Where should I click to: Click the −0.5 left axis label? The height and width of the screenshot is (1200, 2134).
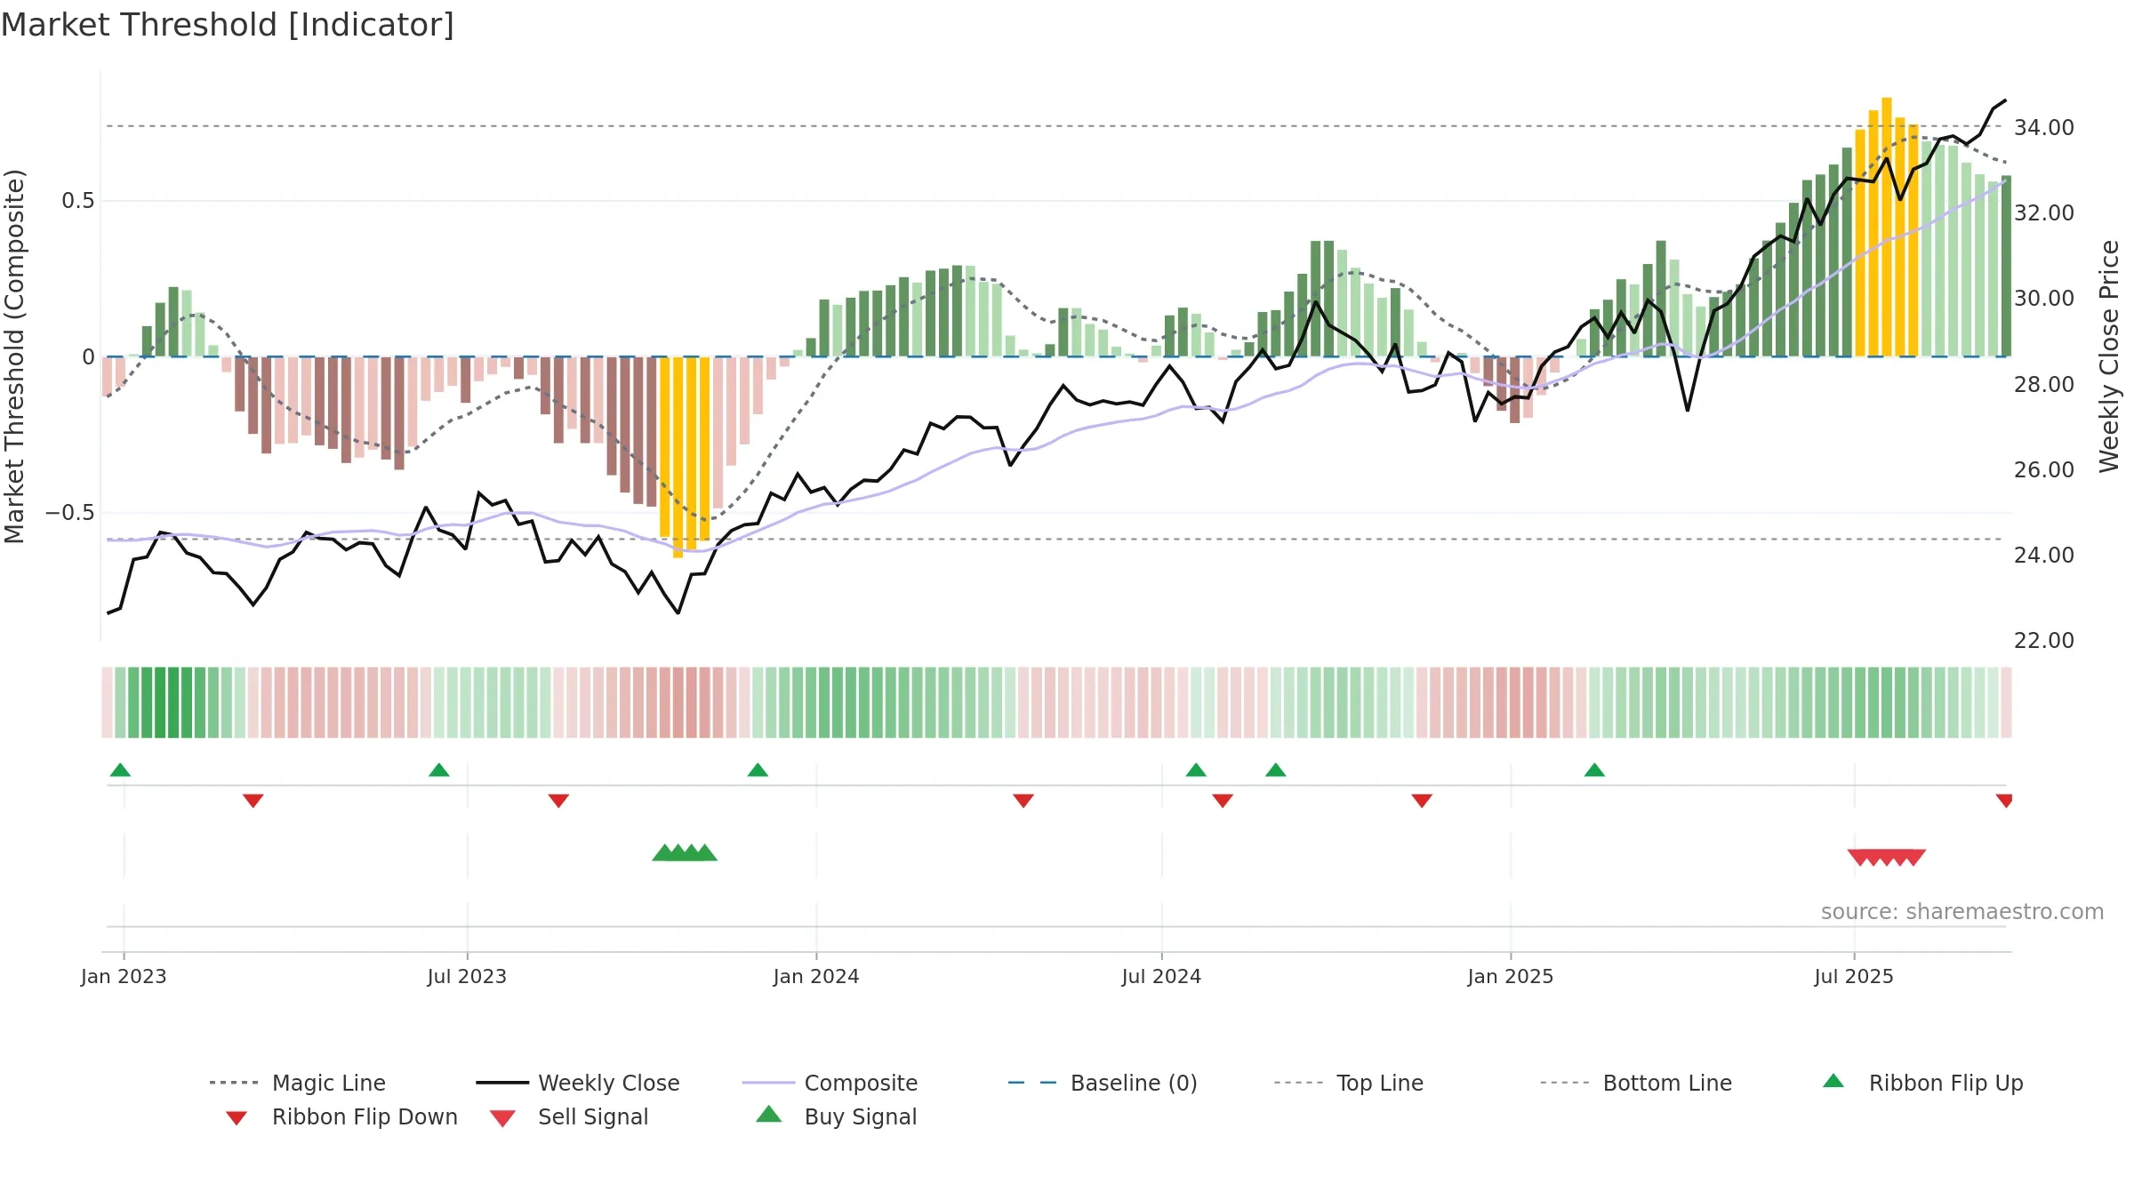point(69,513)
